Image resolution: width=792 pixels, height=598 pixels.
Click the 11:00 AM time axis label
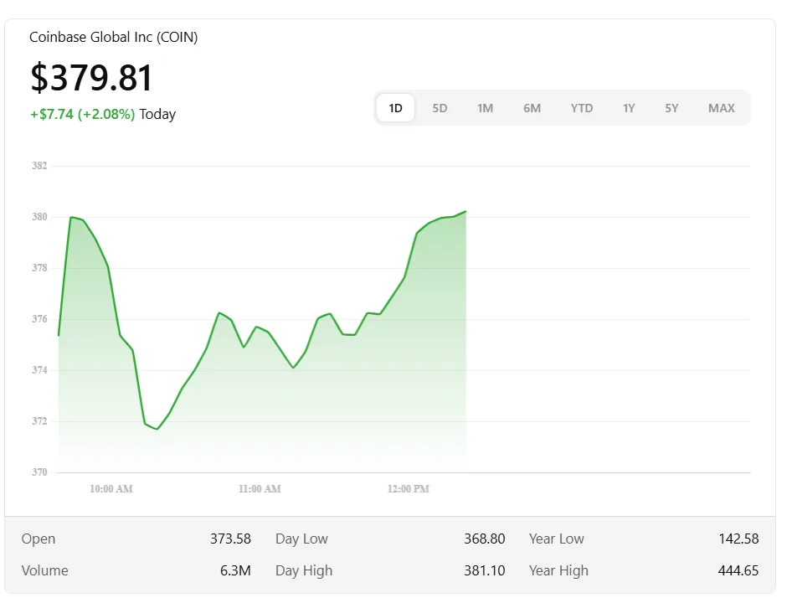pos(260,489)
